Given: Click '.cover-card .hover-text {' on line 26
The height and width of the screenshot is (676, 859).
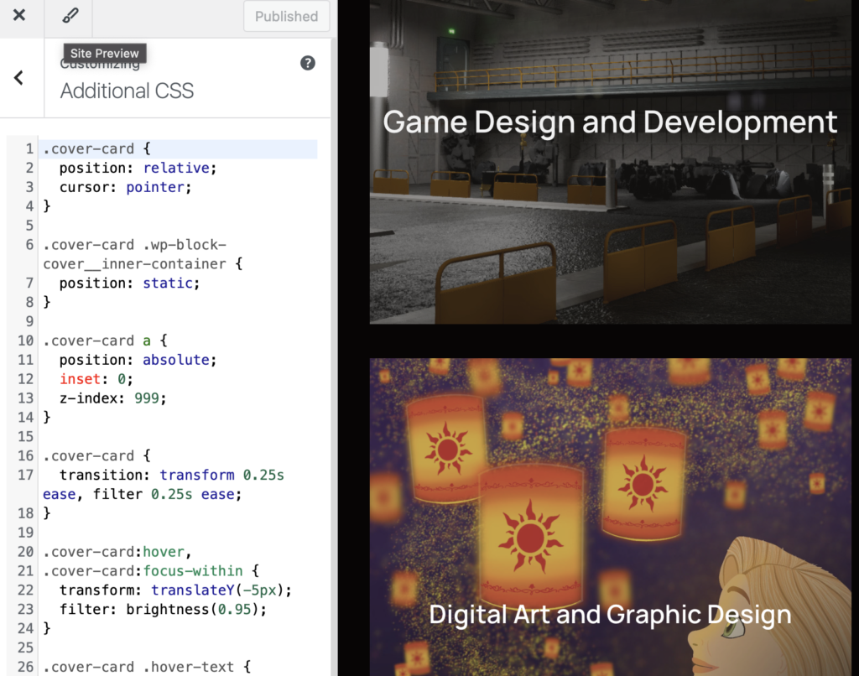Looking at the screenshot, I should [x=146, y=667].
